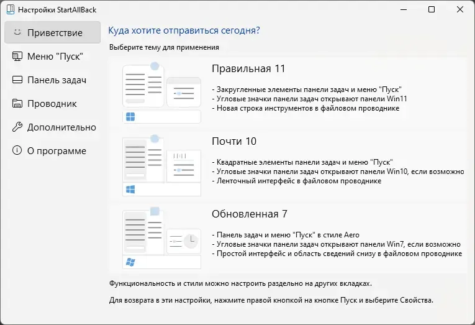Screen dimensions: 475x325
Task: Select the Обновленная 7 theme preview thumbnail
Action: 162,238
